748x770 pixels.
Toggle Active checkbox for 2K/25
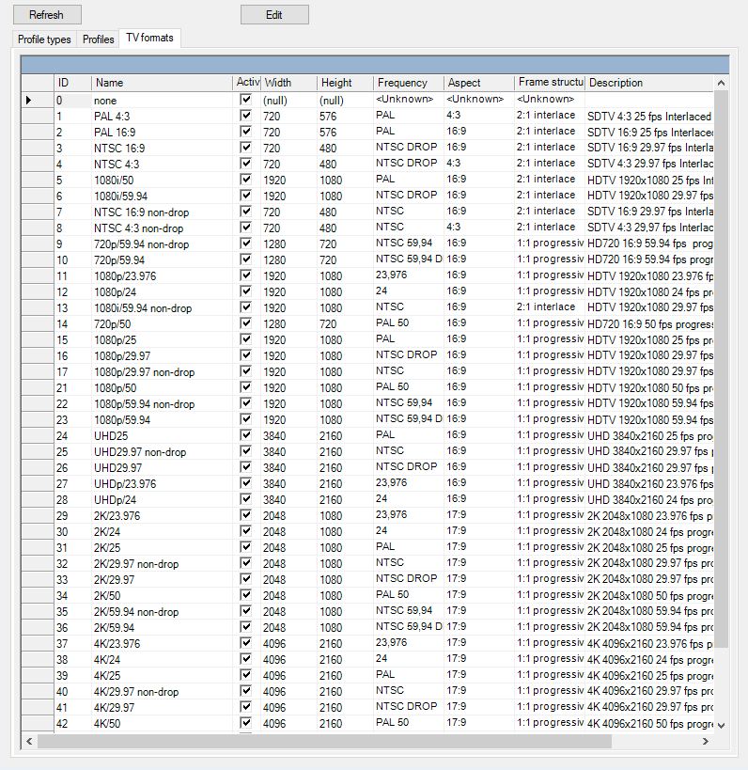246,547
